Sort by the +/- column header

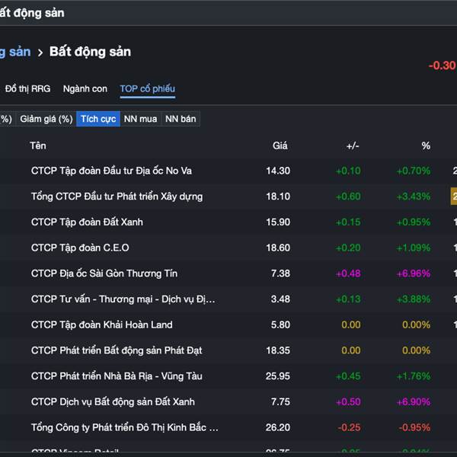pyautogui.click(x=353, y=145)
